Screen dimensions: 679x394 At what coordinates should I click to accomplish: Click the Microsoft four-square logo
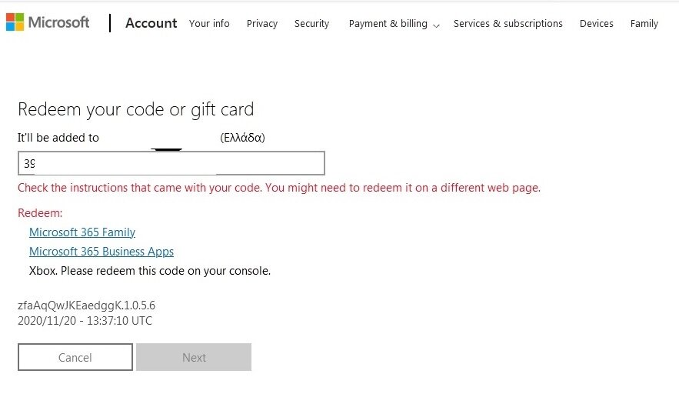[15, 22]
